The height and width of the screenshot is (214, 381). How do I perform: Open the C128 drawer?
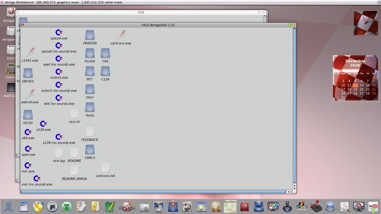point(105,71)
